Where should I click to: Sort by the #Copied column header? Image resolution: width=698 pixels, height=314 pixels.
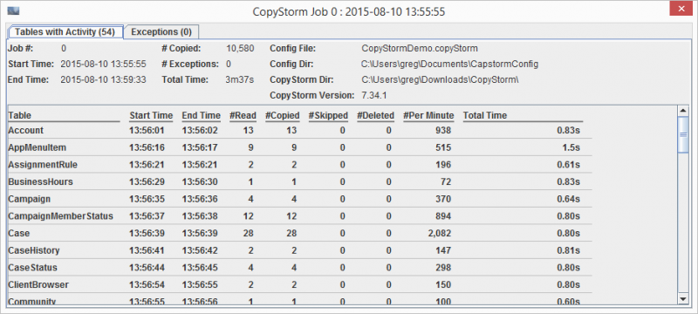[x=283, y=116]
